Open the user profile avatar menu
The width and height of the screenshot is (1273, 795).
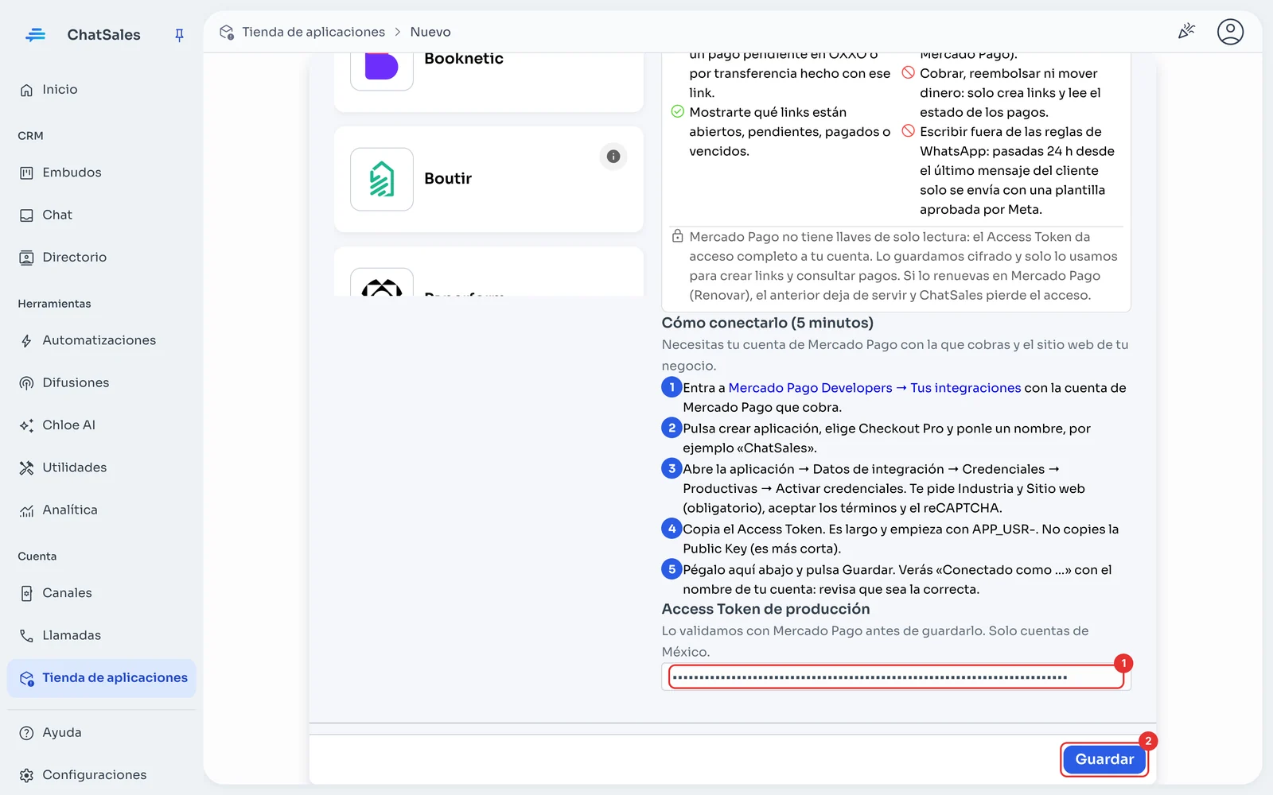[x=1230, y=31]
